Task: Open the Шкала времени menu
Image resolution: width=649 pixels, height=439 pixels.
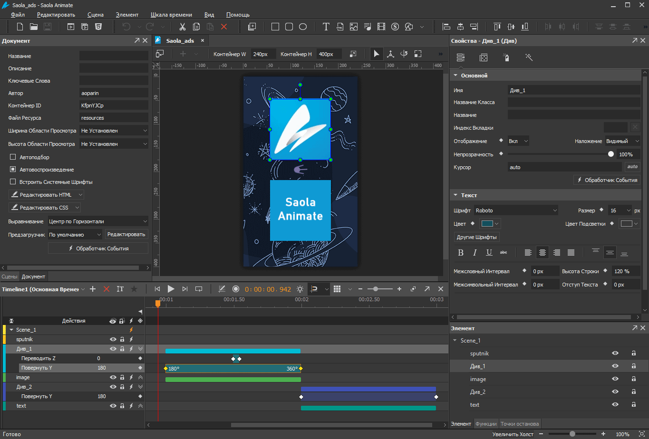Action: (171, 14)
